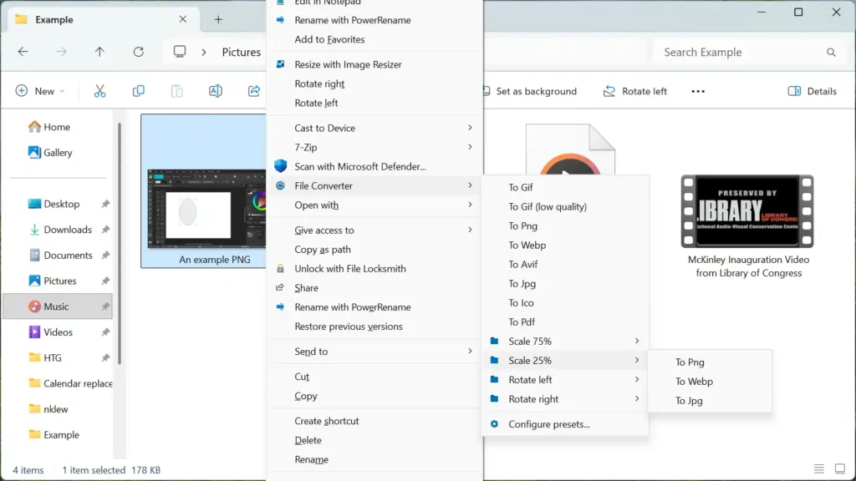Open the New item dropdown
The height and width of the screenshot is (481, 856).
point(39,91)
